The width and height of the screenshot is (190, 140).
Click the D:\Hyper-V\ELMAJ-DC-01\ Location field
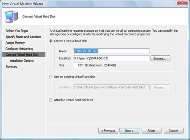111,58
